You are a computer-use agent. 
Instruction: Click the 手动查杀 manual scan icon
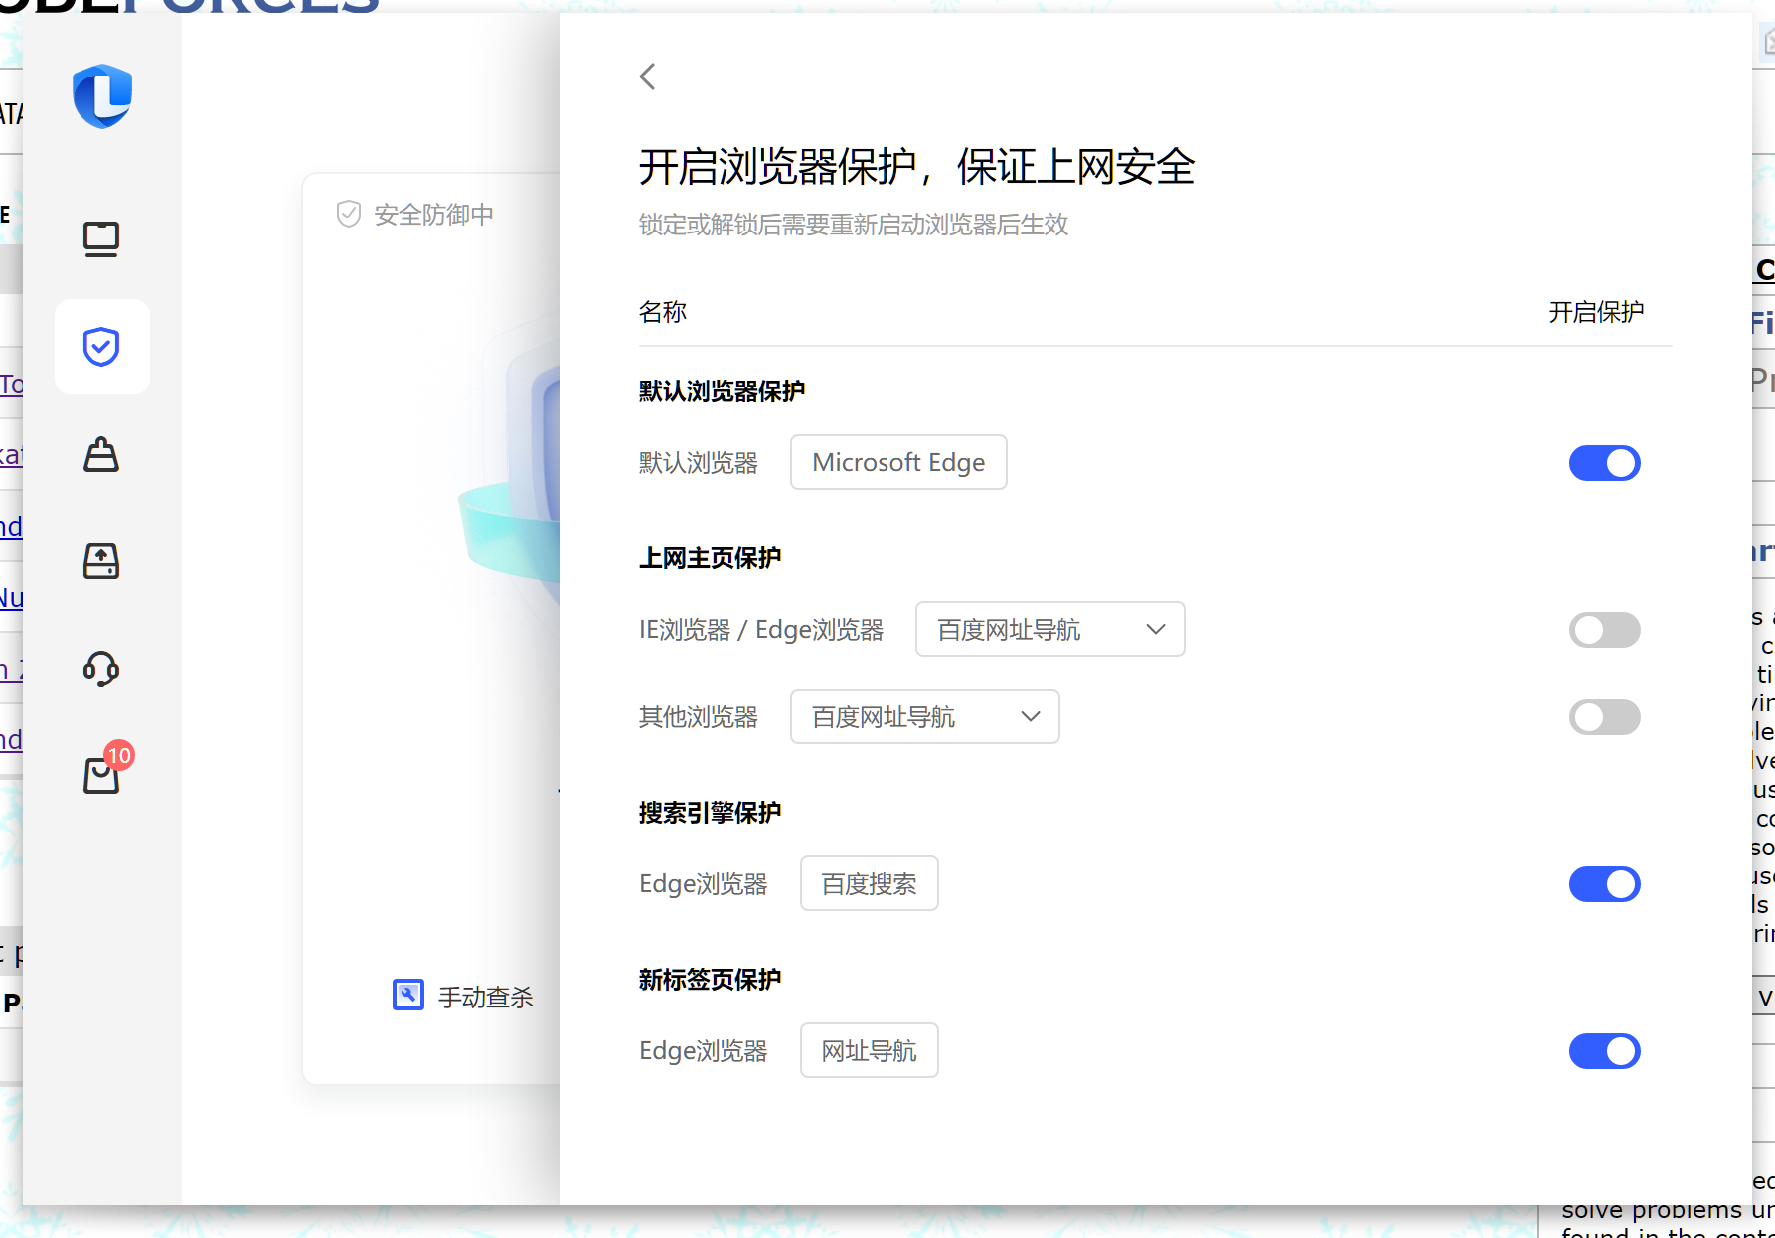click(408, 996)
